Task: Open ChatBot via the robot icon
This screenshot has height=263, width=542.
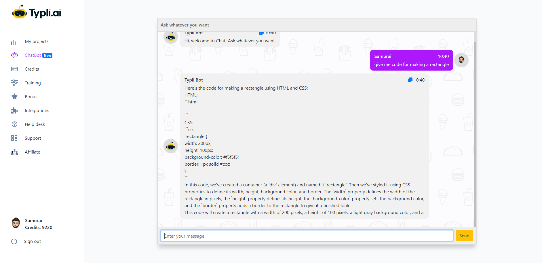Action: pos(14,55)
